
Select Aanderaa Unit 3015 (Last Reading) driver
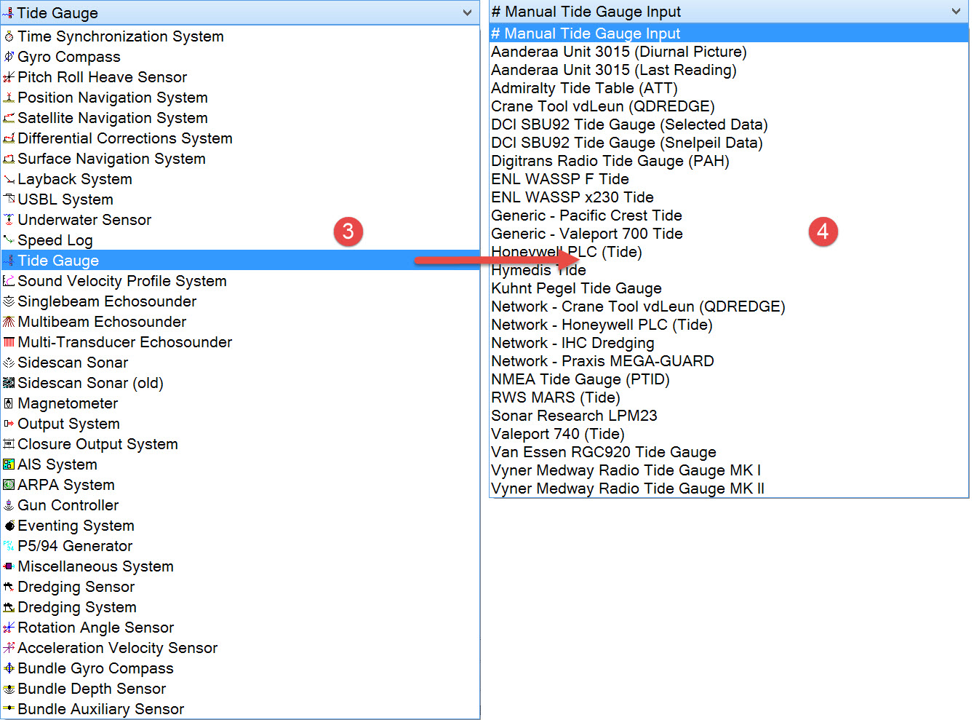729,70
